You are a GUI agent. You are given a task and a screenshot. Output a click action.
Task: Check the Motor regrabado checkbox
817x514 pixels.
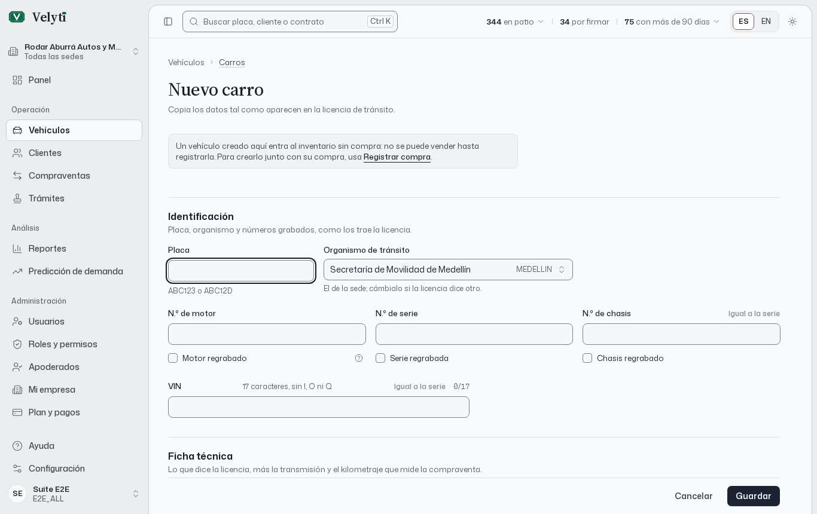click(173, 358)
